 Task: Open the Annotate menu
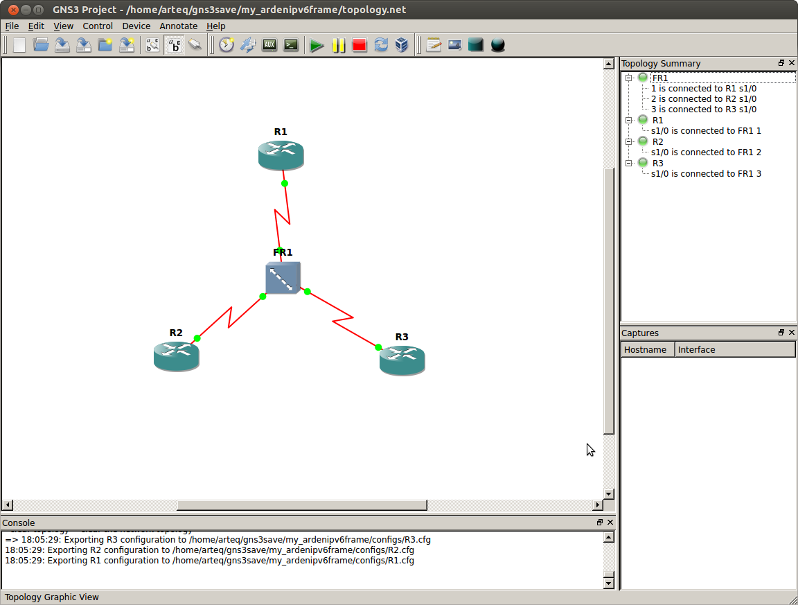pos(179,26)
